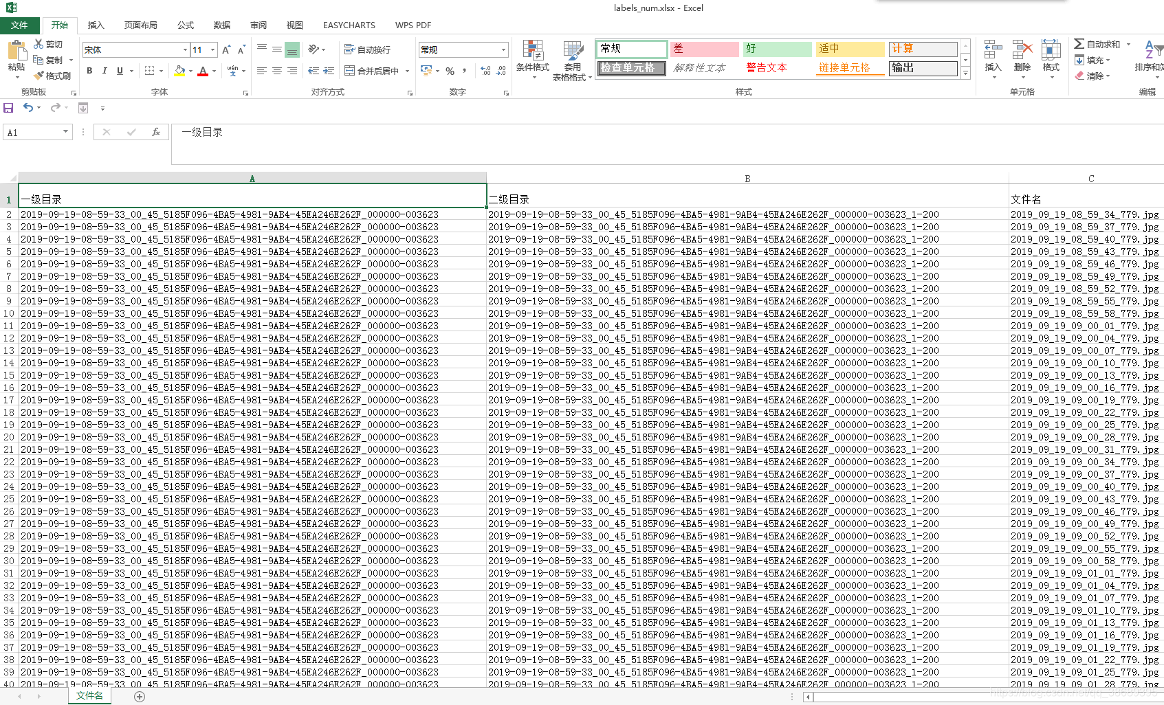Switch to the Page Layout (页面布局) tab

(140, 25)
